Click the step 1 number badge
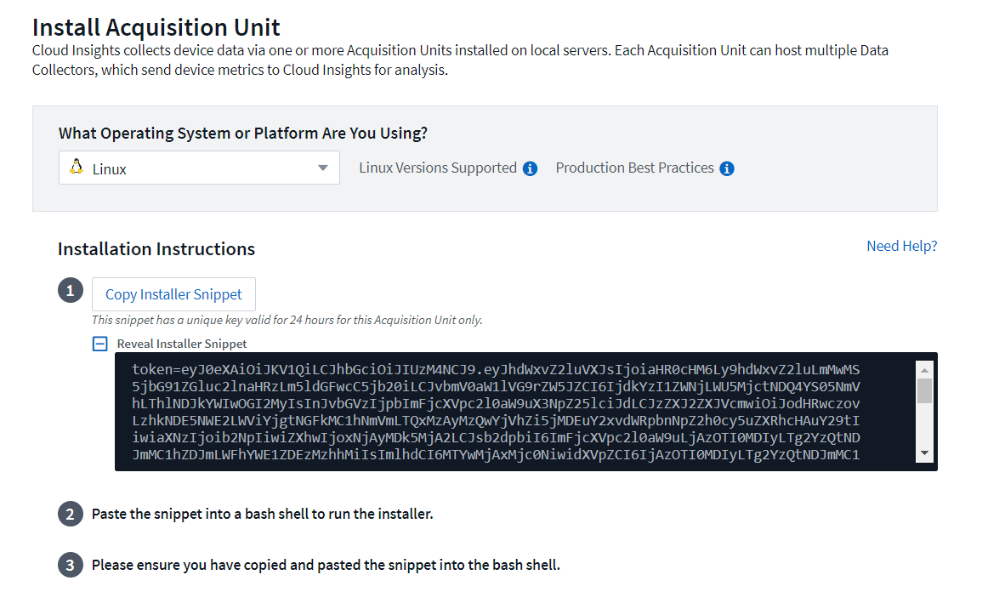1005x592 pixels. click(x=71, y=291)
